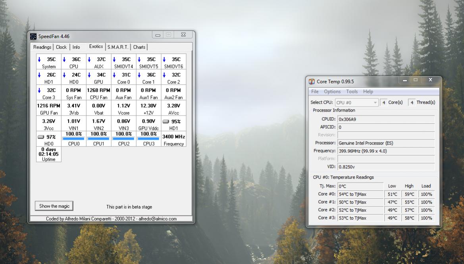Viewport: 464px width, 264px height.
Task: Click the 1.12V Vcore reading
Action: pos(123,109)
